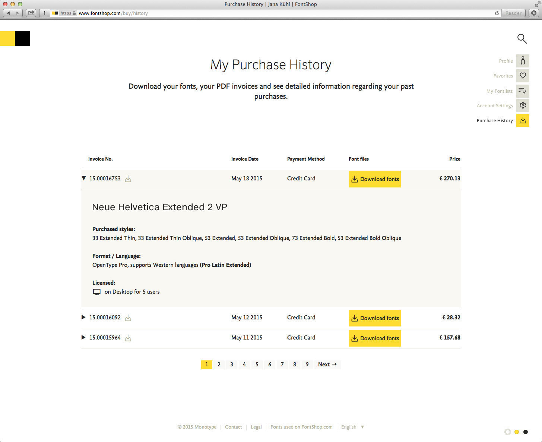Click the Purchase History download icon
Screen dimensions: 542x442
523,120
